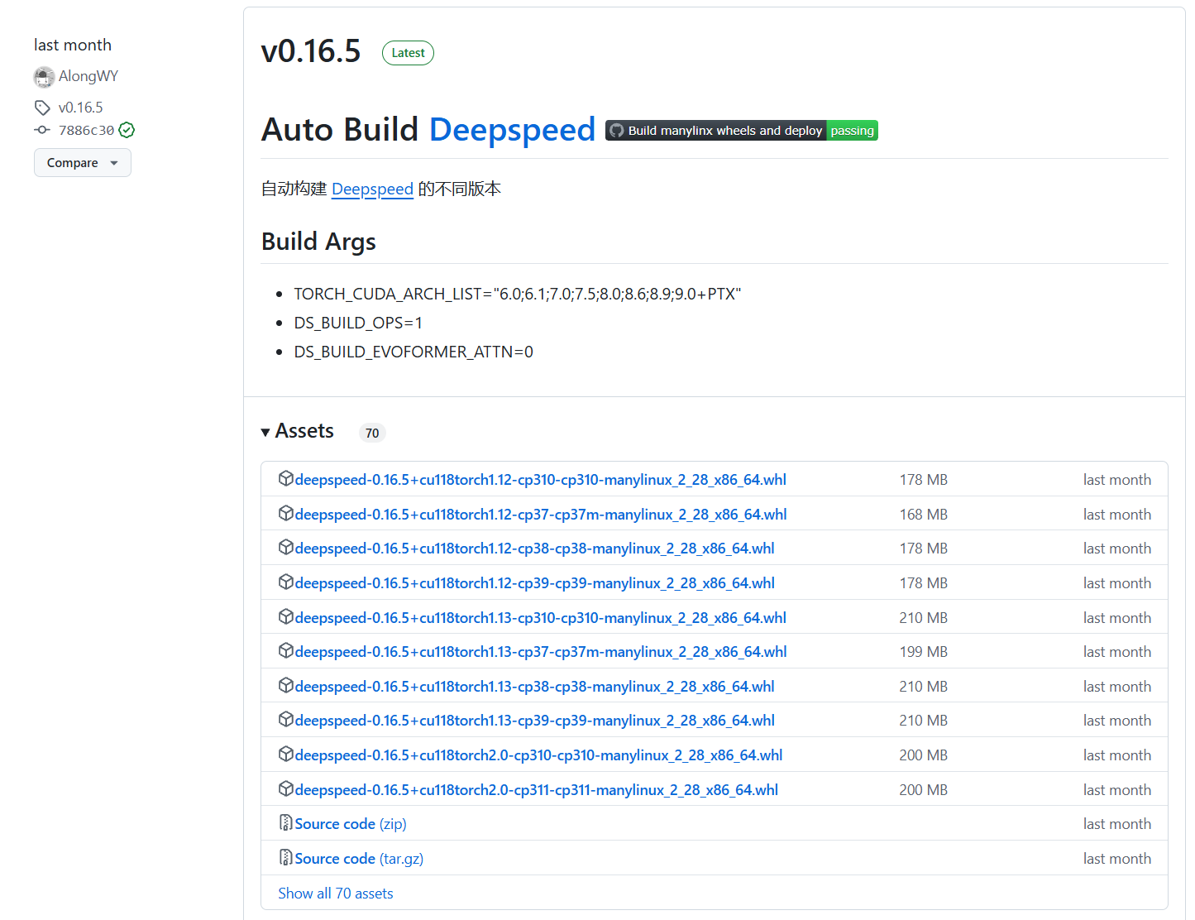Image resolution: width=1195 pixels, height=920 pixels.
Task: Click the 70 assets counter badge
Action: click(372, 433)
